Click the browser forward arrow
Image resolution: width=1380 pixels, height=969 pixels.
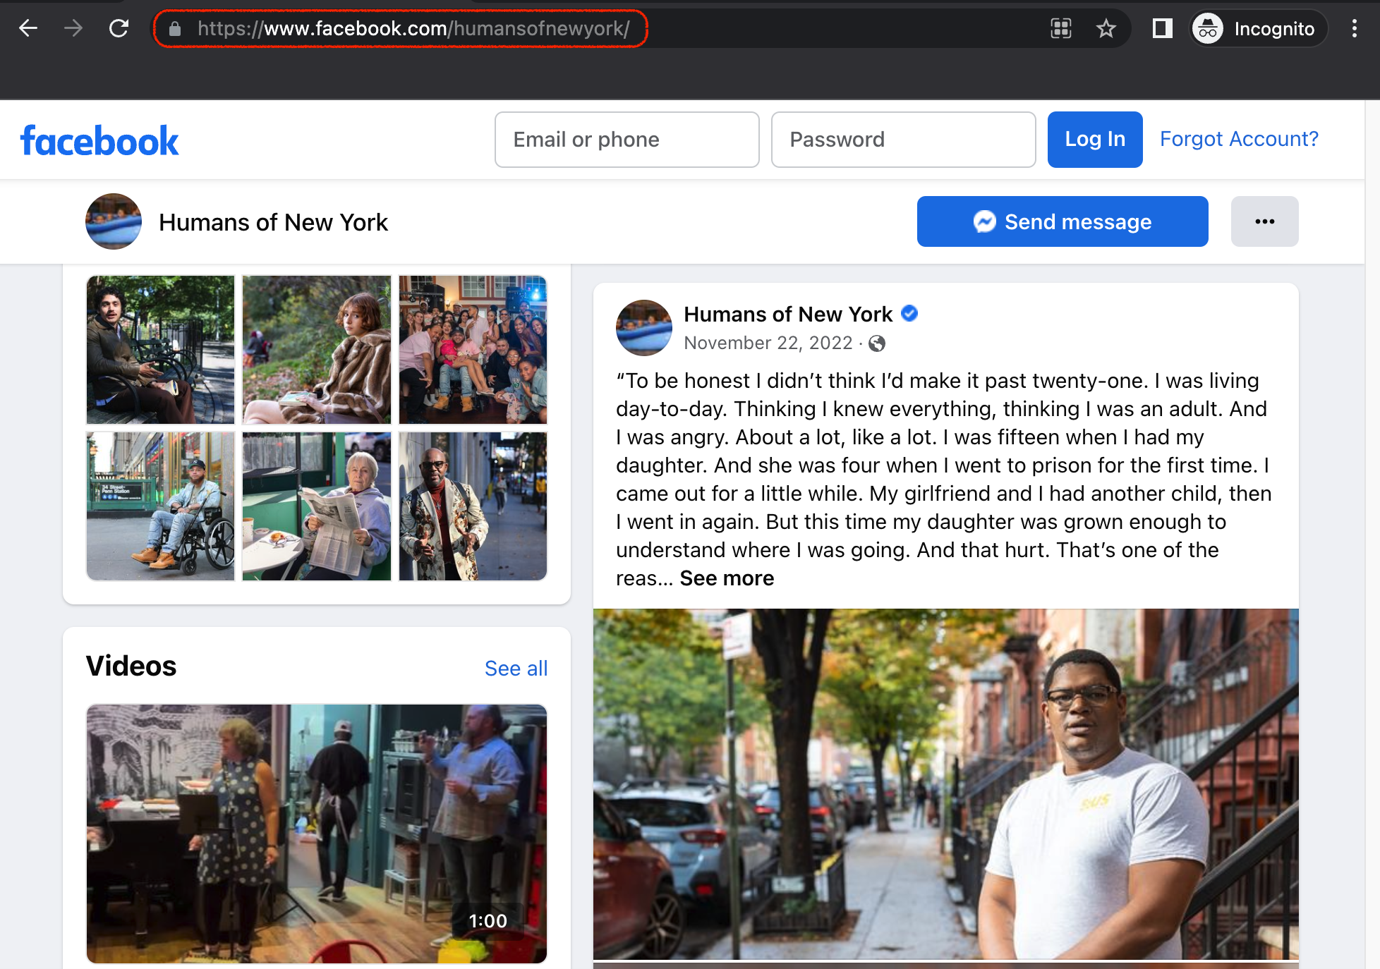(x=73, y=28)
